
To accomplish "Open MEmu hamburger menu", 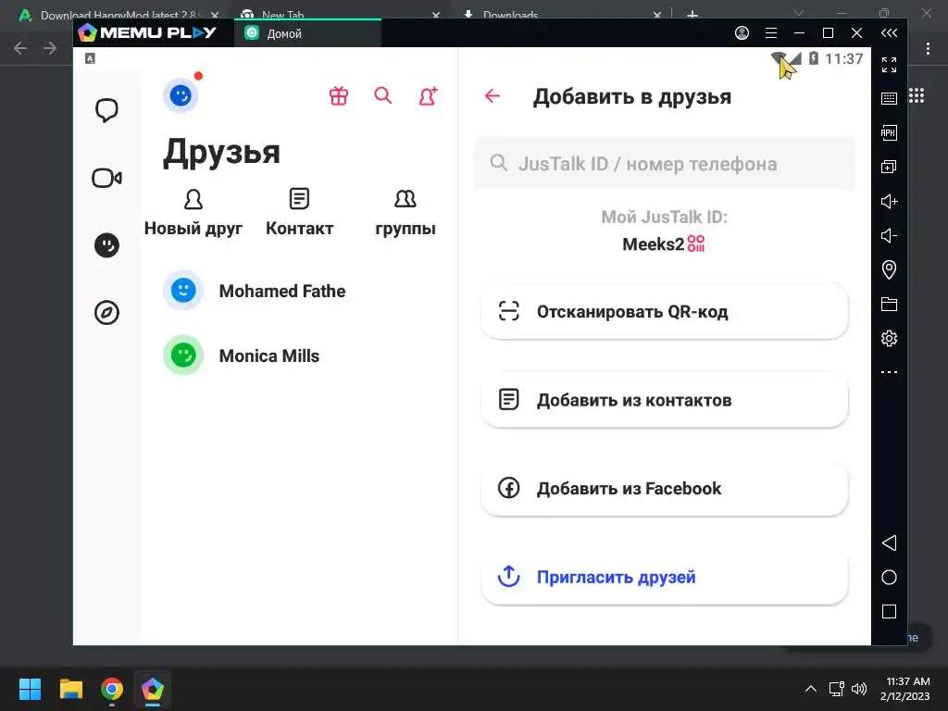I will pyautogui.click(x=771, y=32).
